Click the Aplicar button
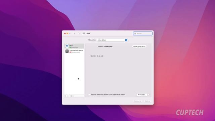The height and width of the screenshot is (121, 215). click(x=147, y=101)
